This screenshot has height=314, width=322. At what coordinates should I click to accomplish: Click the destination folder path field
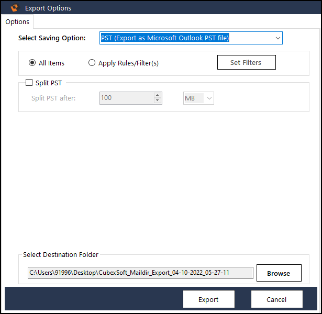coord(140,273)
